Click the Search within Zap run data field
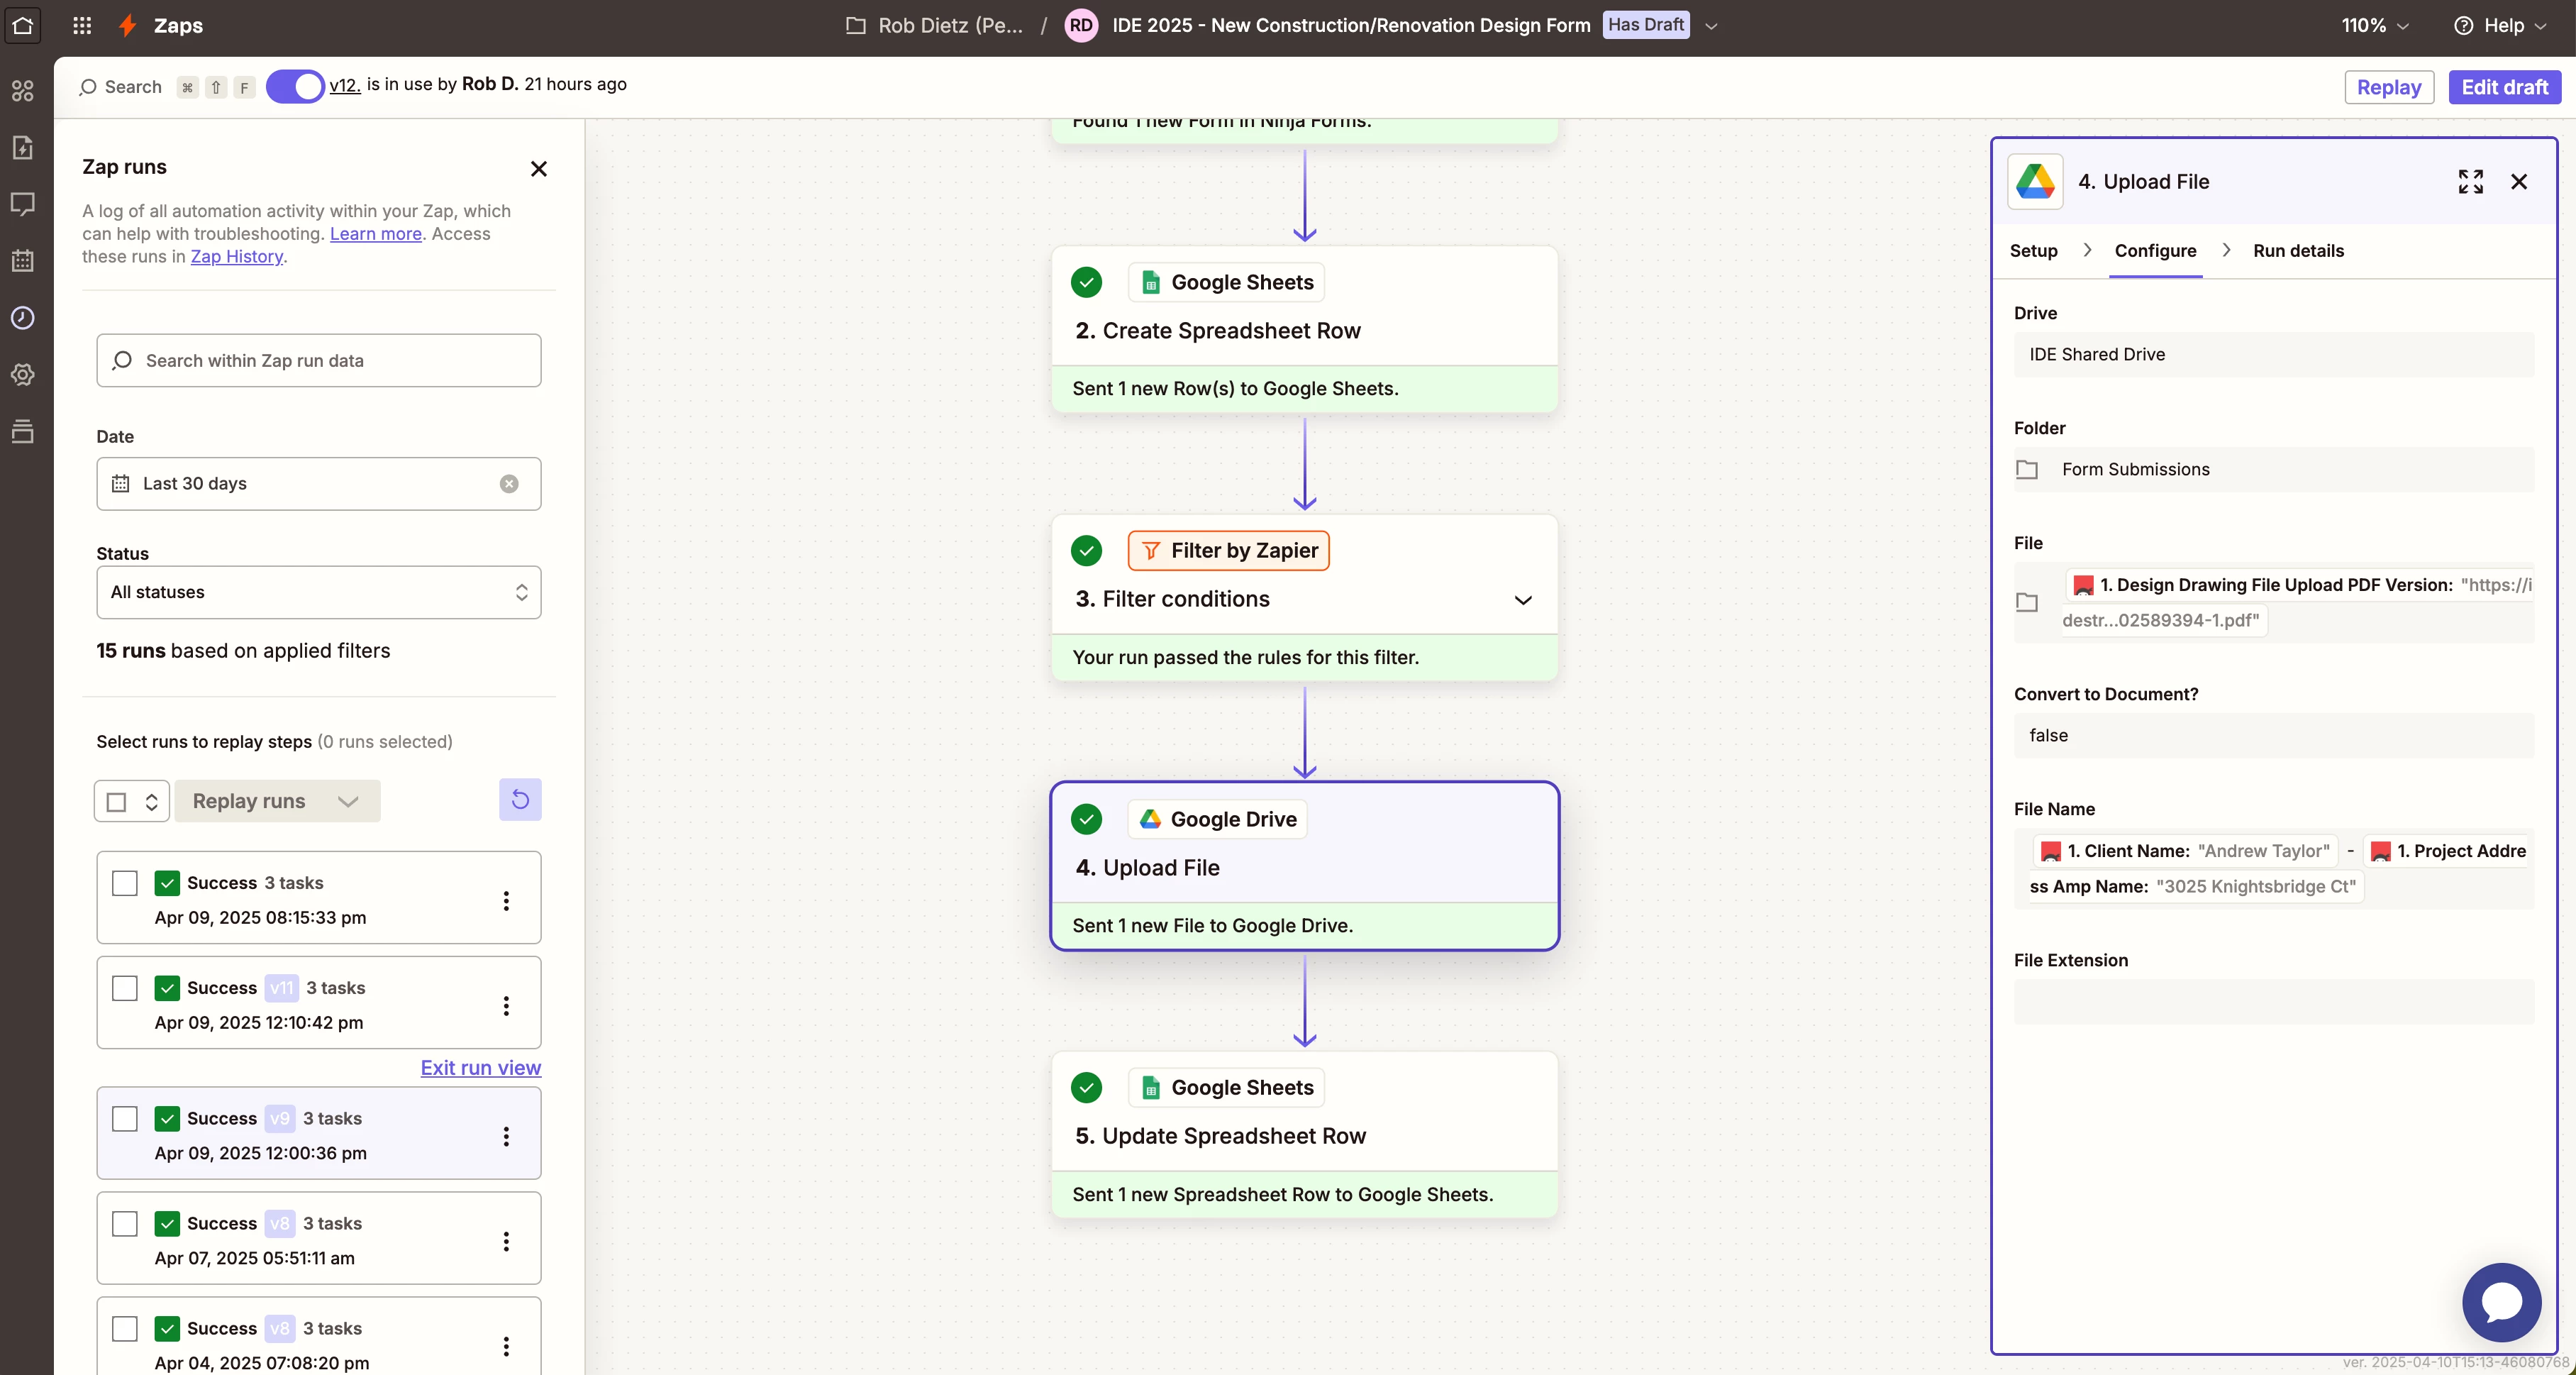This screenshot has height=1375, width=2576. pos(319,361)
